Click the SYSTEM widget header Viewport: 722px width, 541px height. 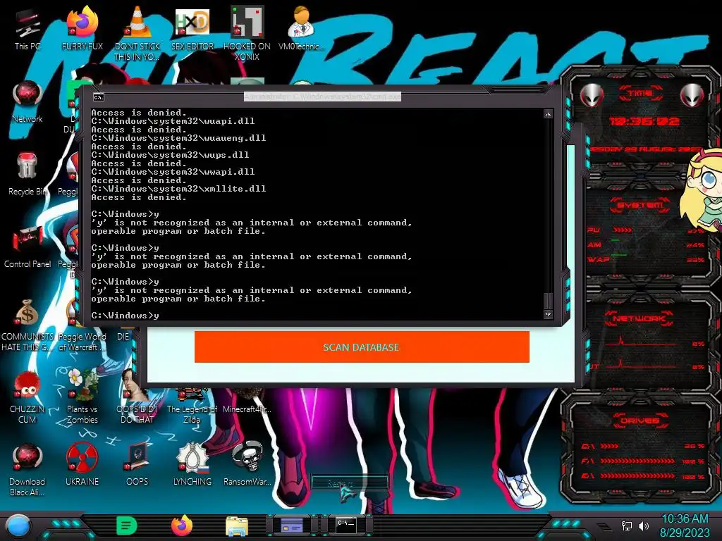click(x=640, y=205)
